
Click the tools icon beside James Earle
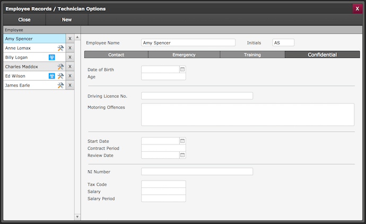(60, 85)
